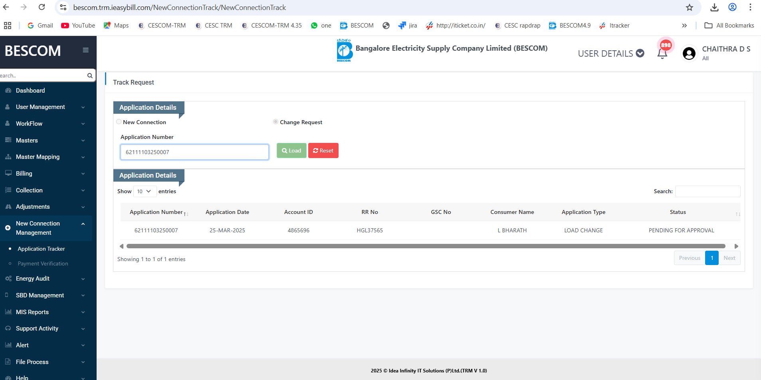The height and width of the screenshot is (380, 761).
Task: Open Energy Audit menu
Action: tap(46, 279)
